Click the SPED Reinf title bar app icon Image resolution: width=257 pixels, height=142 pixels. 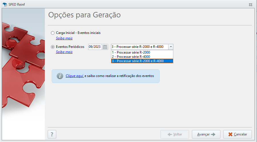coord(5,4)
